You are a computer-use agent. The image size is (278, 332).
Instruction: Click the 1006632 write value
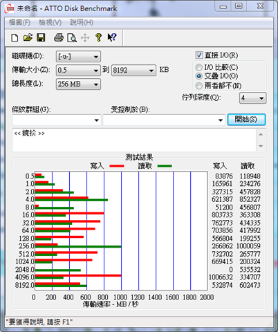221,277
